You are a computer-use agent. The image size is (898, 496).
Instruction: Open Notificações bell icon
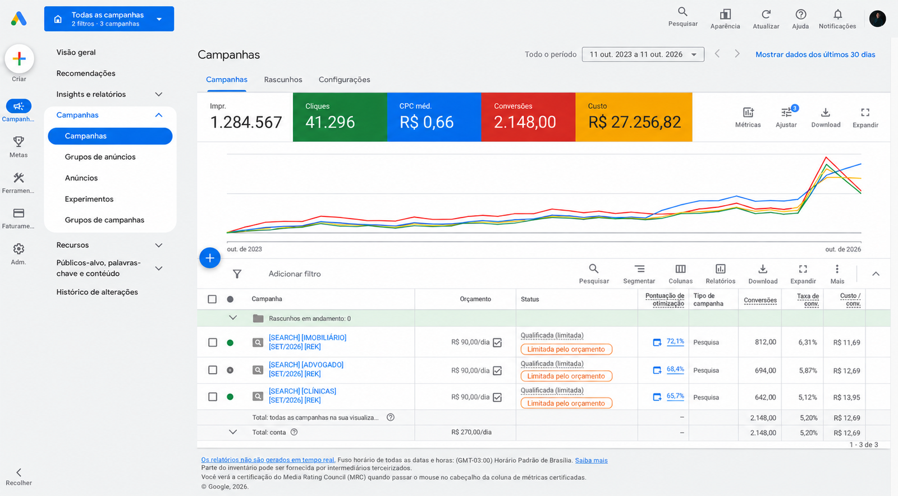[837, 14]
